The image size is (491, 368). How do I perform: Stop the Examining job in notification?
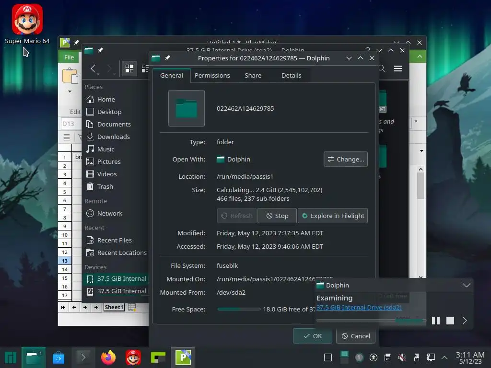tap(450, 321)
